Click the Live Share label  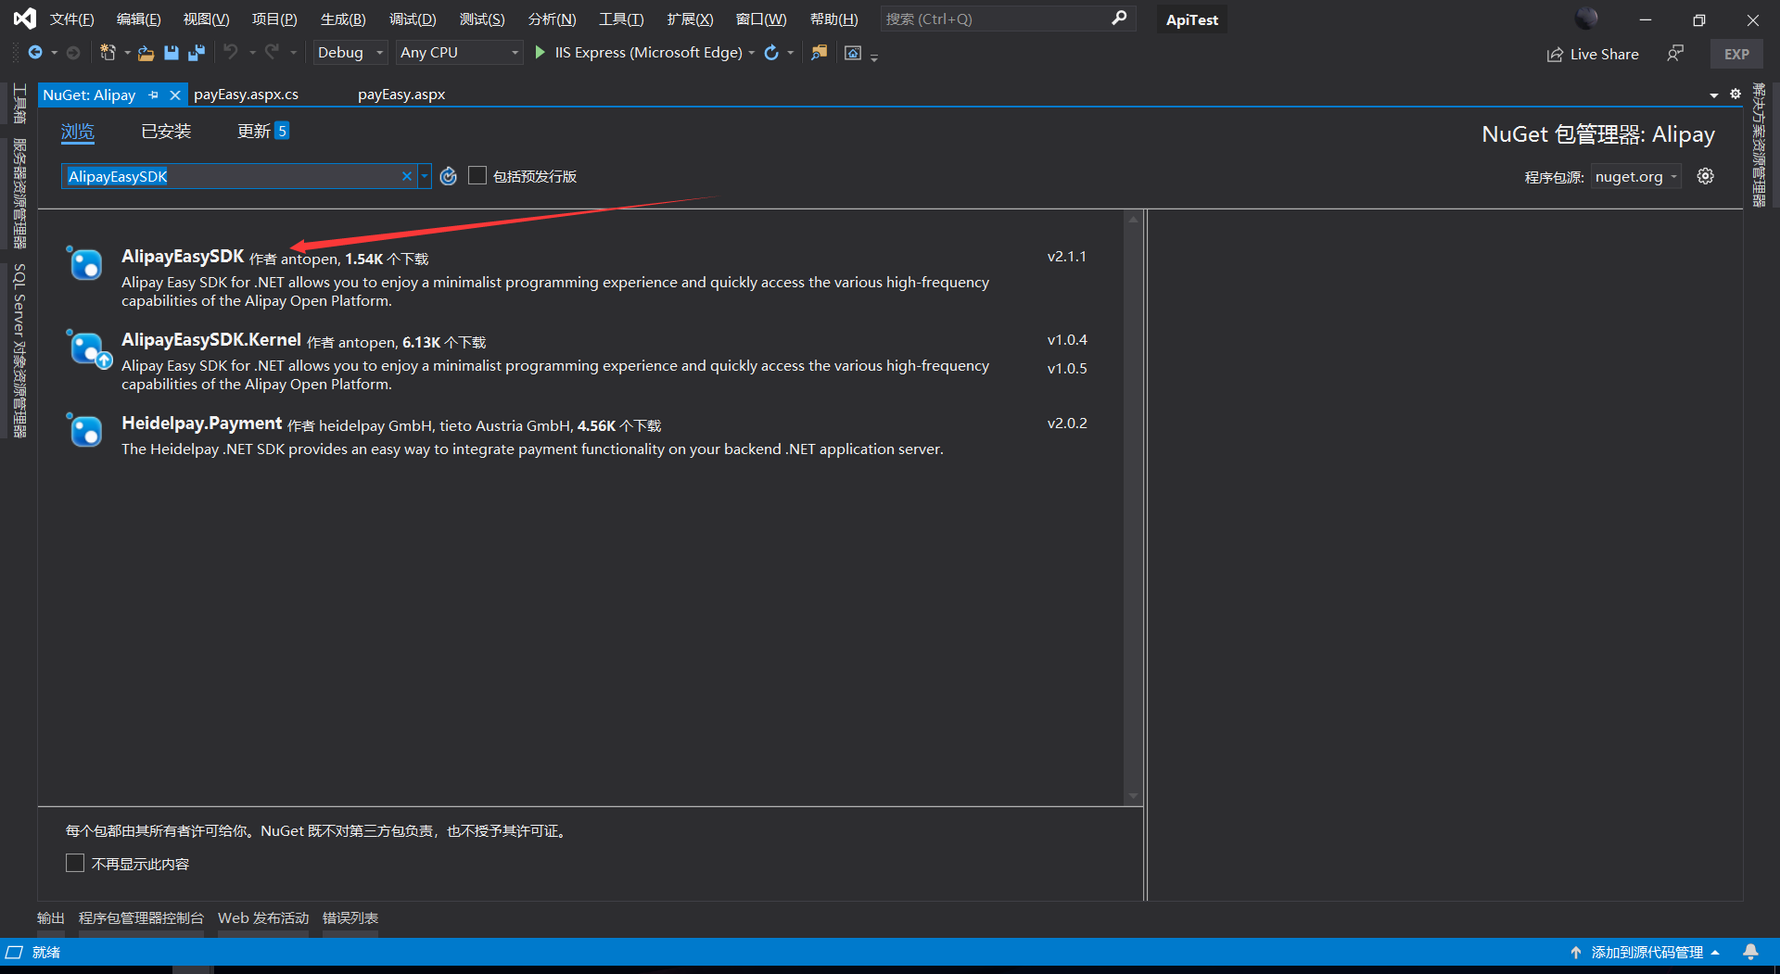click(x=1604, y=55)
